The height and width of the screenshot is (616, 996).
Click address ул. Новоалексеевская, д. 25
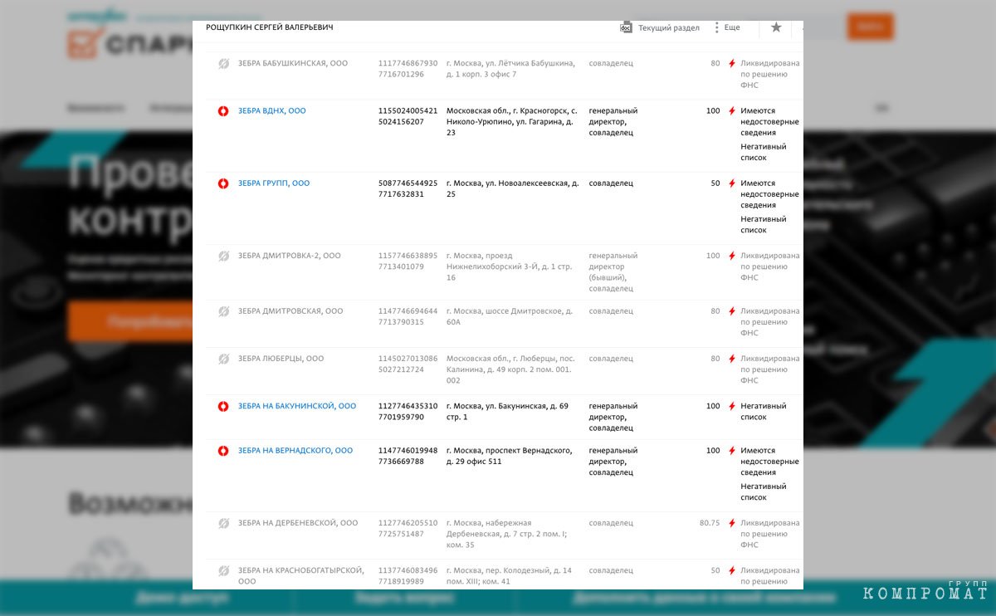click(x=513, y=188)
